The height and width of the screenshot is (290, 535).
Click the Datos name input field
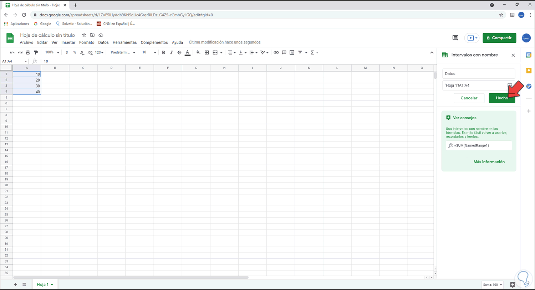(479, 73)
